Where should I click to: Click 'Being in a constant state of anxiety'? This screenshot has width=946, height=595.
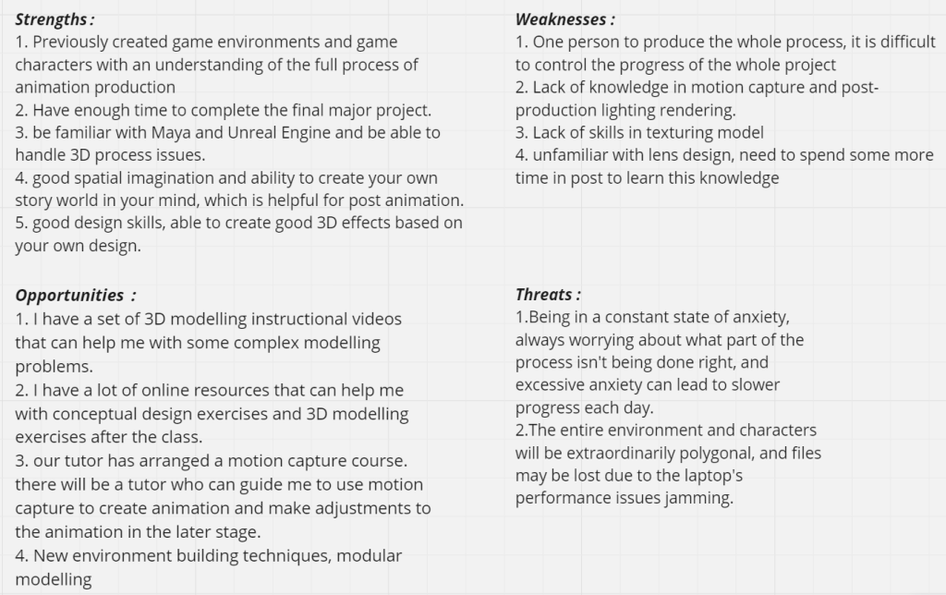(x=652, y=317)
